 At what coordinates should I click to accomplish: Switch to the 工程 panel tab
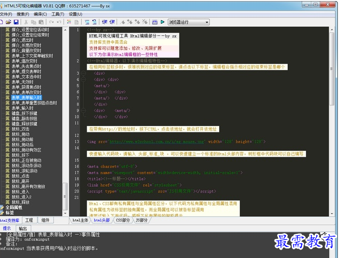29,221
